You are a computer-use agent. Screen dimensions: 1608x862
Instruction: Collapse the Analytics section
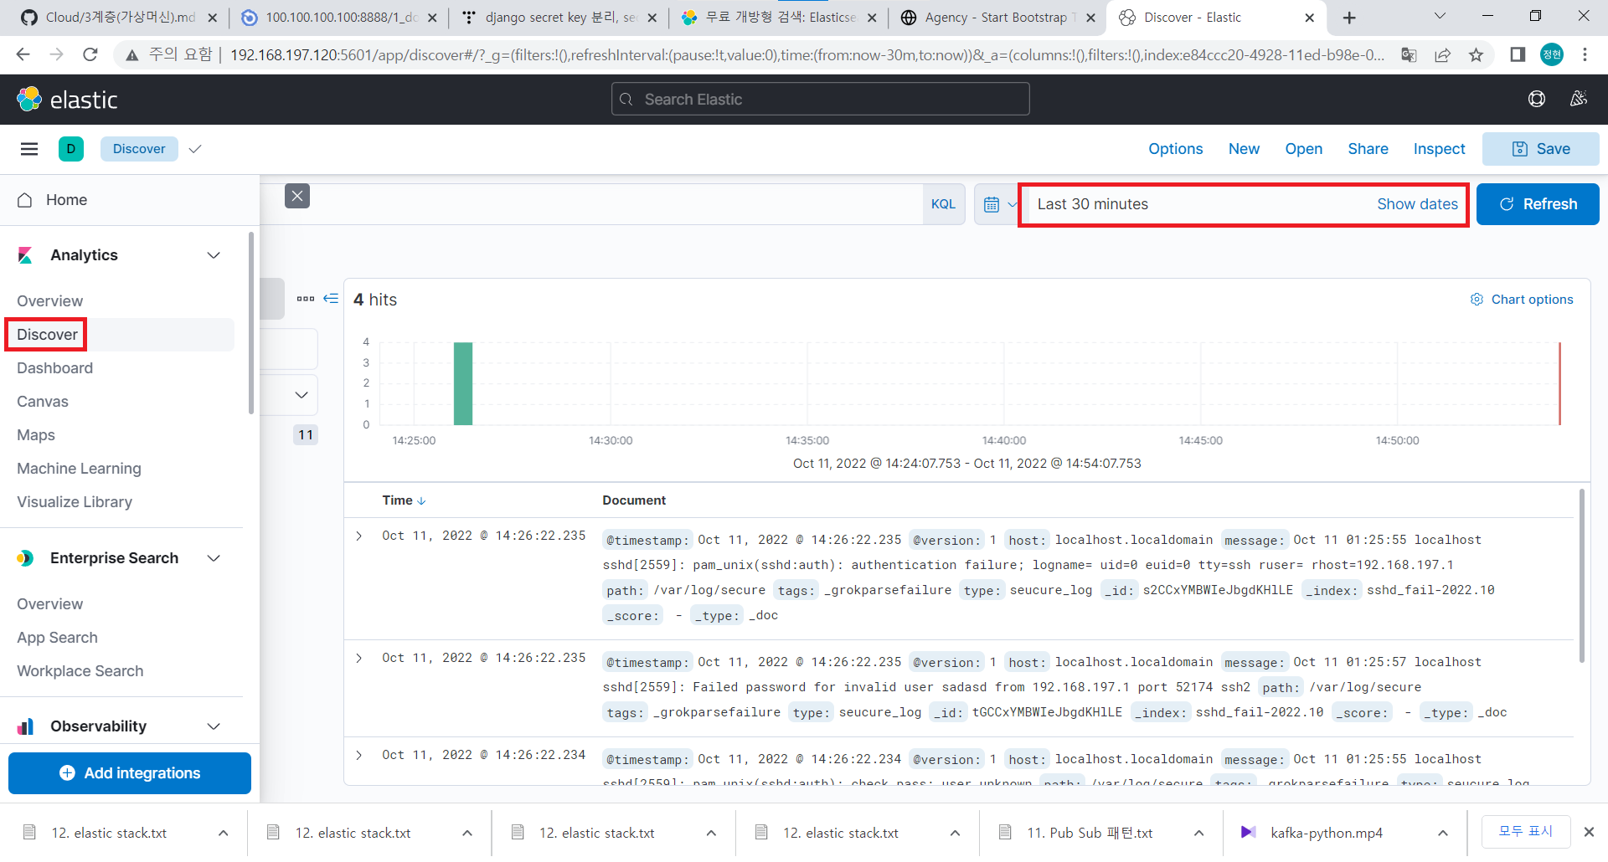pyautogui.click(x=214, y=255)
